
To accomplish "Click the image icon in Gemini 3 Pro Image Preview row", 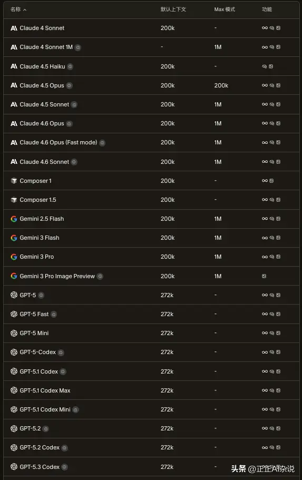I will pyautogui.click(x=264, y=276).
